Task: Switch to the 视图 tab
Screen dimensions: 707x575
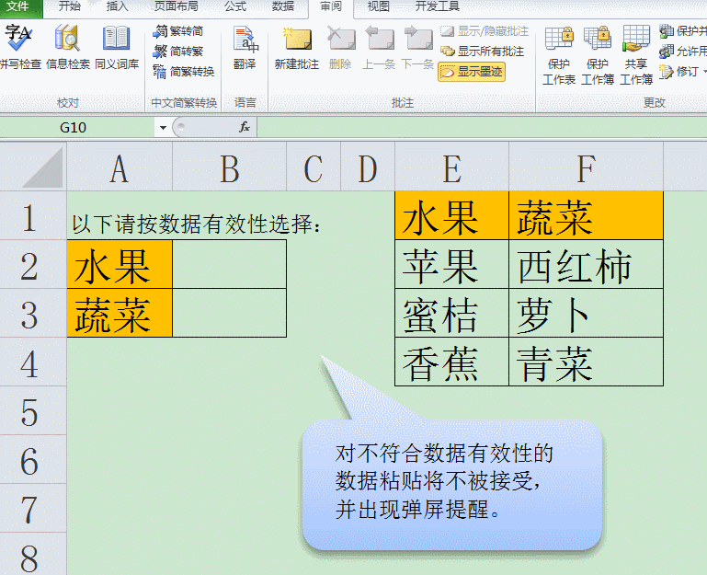Action: (x=378, y=6)
